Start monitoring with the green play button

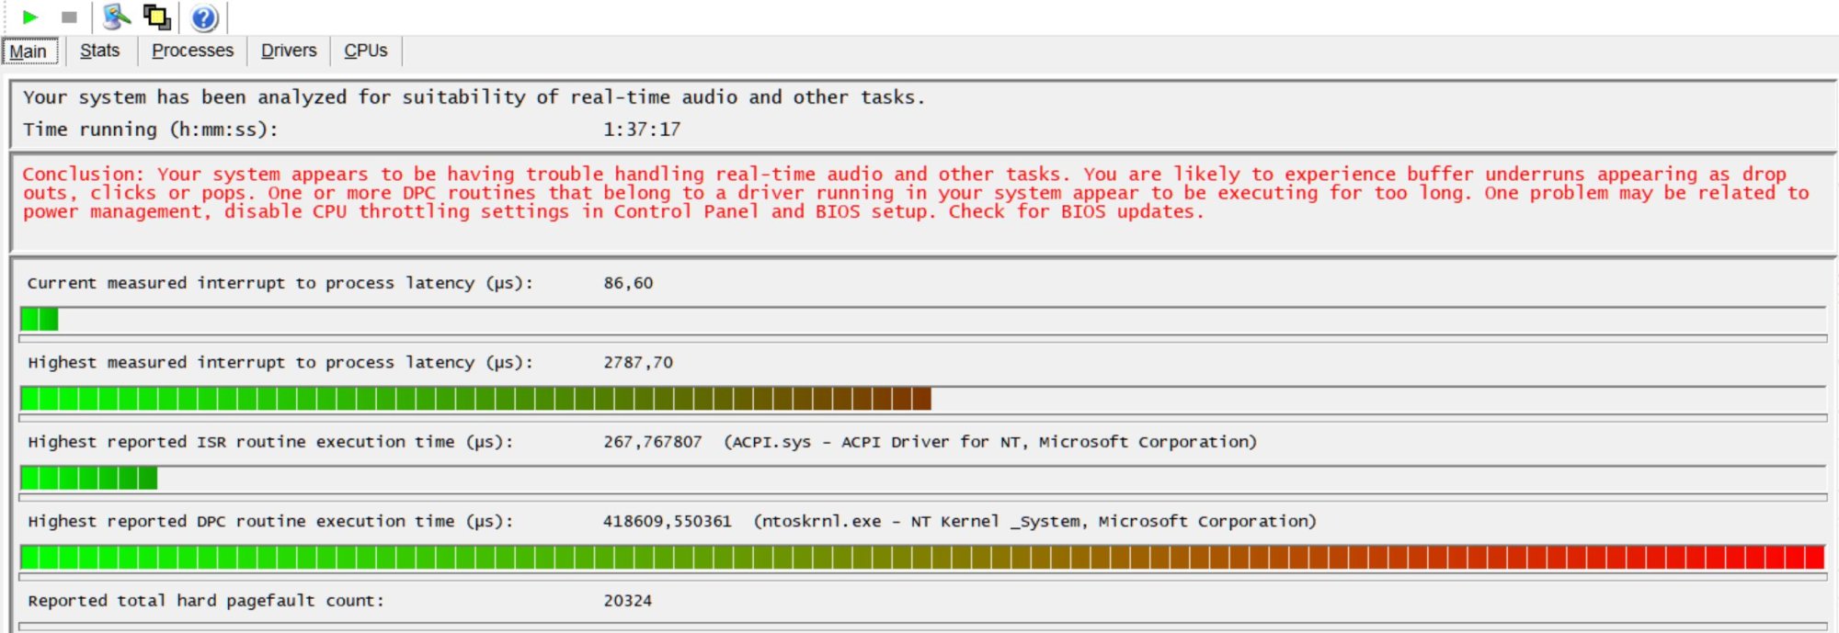29,17
